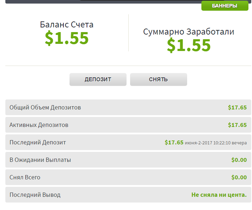Click the $0.00 value for В Ожидании Выплаты
The width and height of the screenshot is (252, 210).
click(239, 160)
